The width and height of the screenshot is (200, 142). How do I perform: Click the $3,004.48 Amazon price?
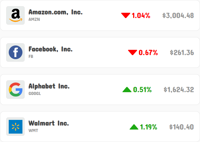(178, 16)
